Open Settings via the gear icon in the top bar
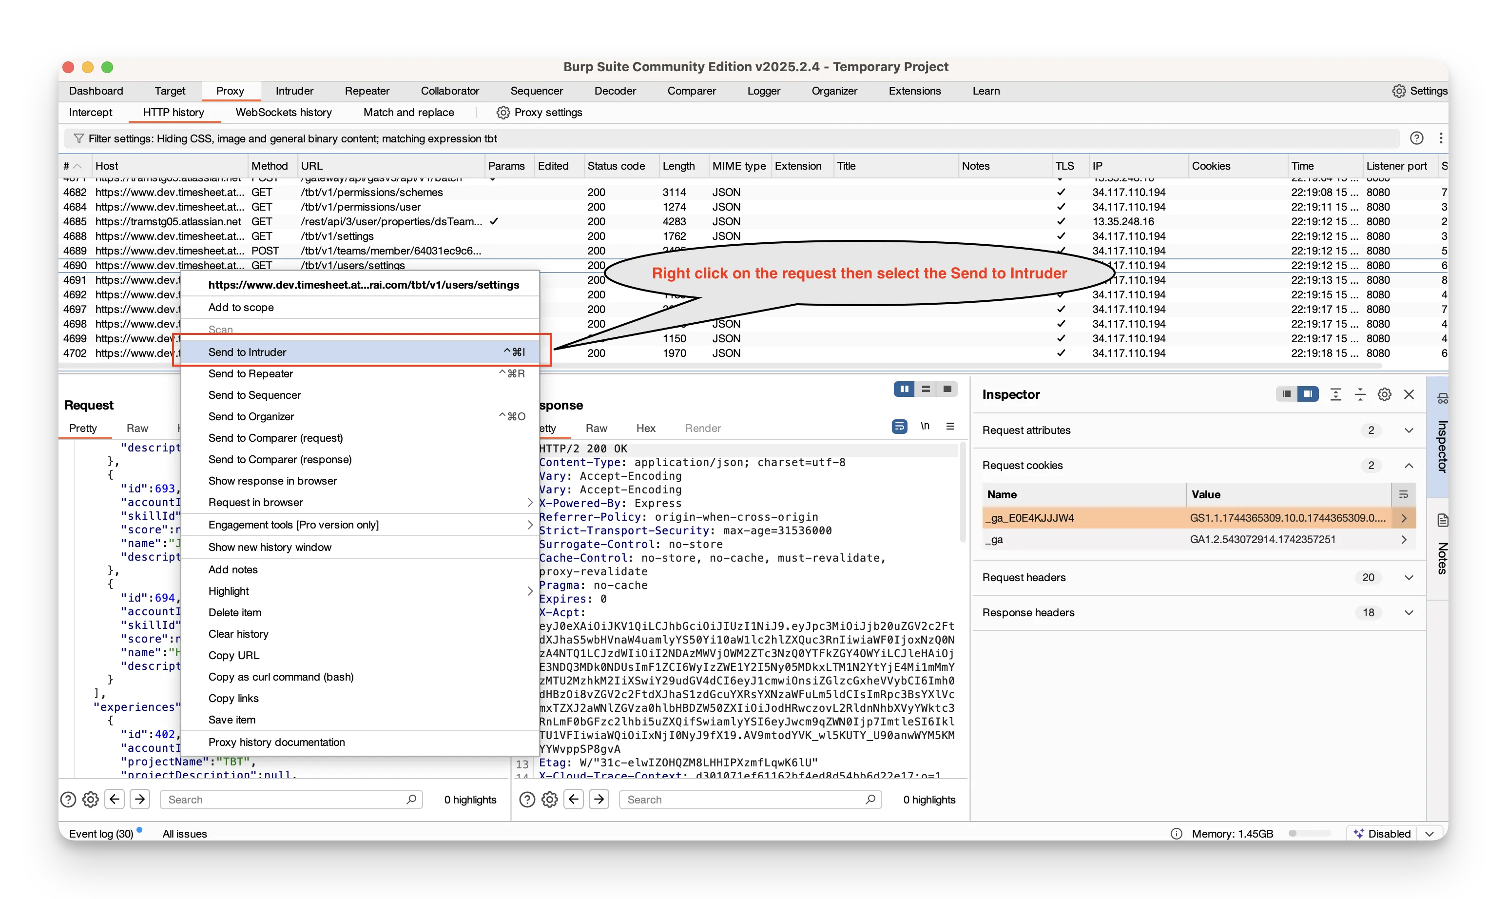The width and height of the screenshot is (1507, 899). pos(1398,91)
